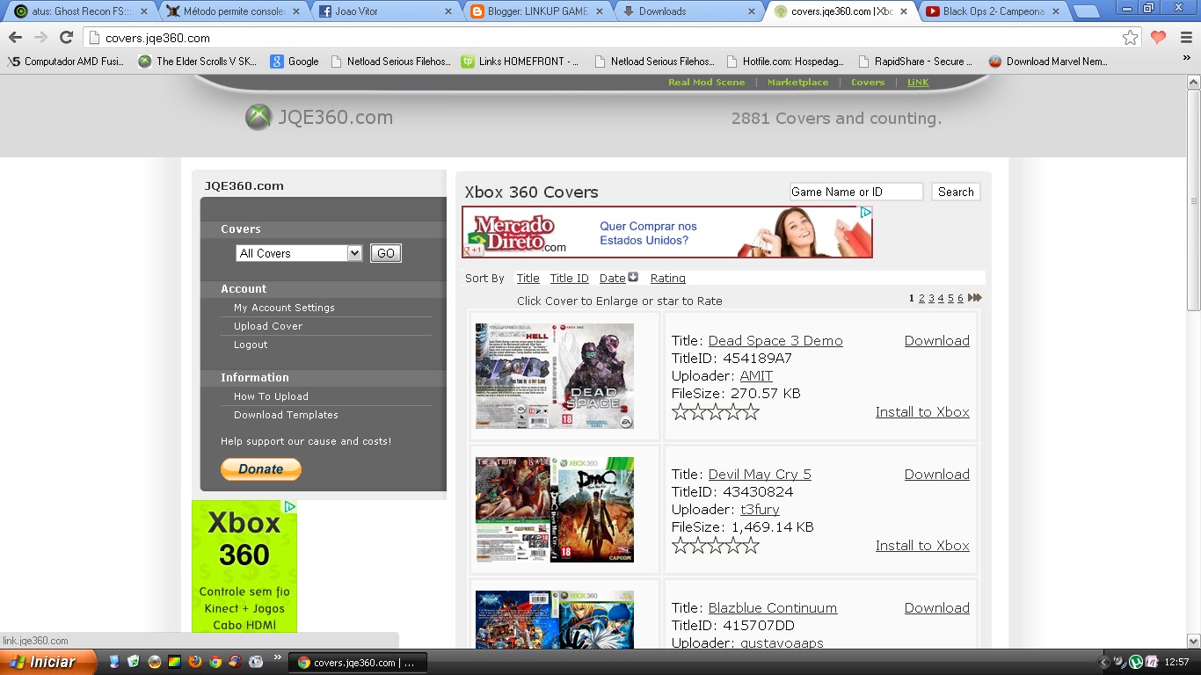Go to results page 6
Viewport: 1201px width, 675px height.
pyautogui.click(x=960, y=298)
